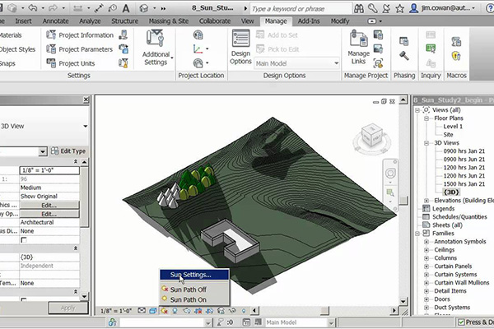494x329 pixels.
Task: Click the Text tool A in quick access toolbar
Action: 126,8
